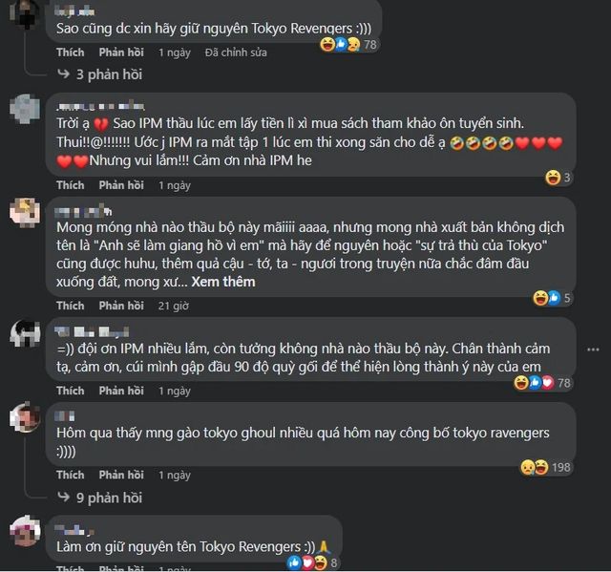
Task: Open reactions showing 8 on last comment
Action: 312,562
